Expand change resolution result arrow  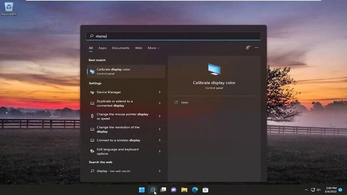pyautogui.click(x=159, y=129)
